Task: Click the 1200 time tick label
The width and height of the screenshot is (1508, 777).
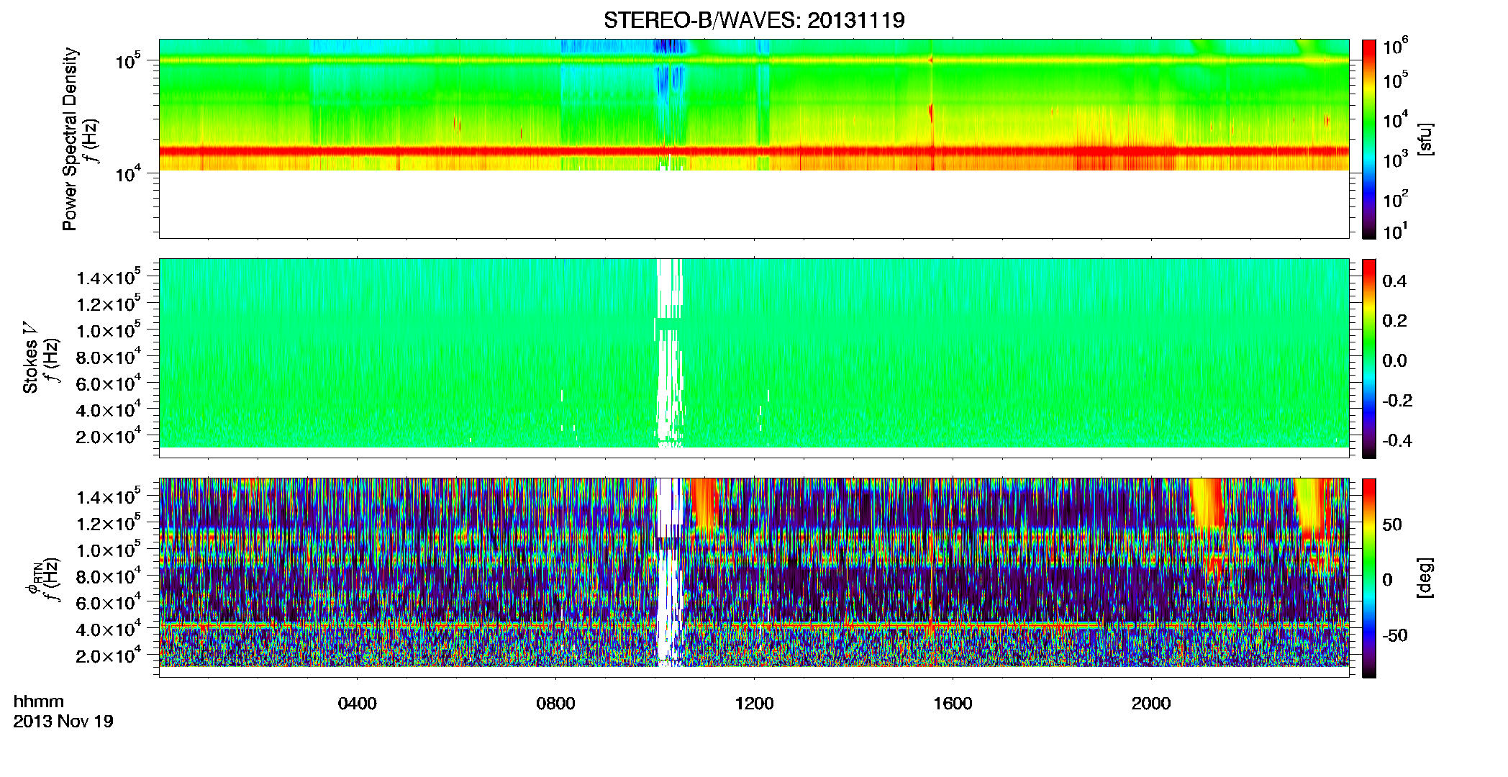Action: click(754, 704)
